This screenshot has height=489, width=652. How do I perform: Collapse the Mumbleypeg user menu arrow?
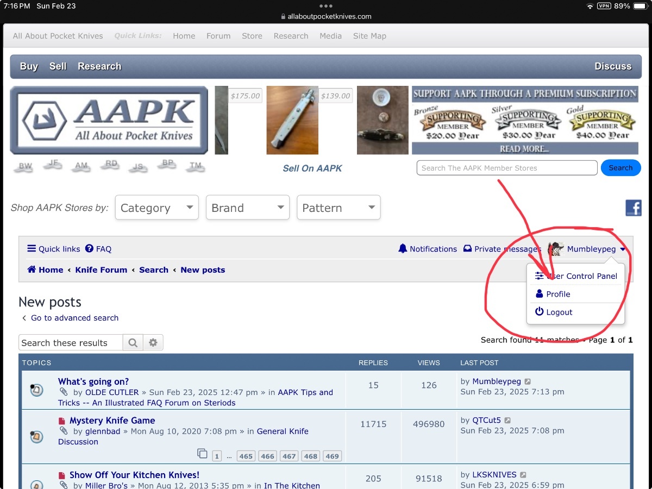(x=623, y=249)
